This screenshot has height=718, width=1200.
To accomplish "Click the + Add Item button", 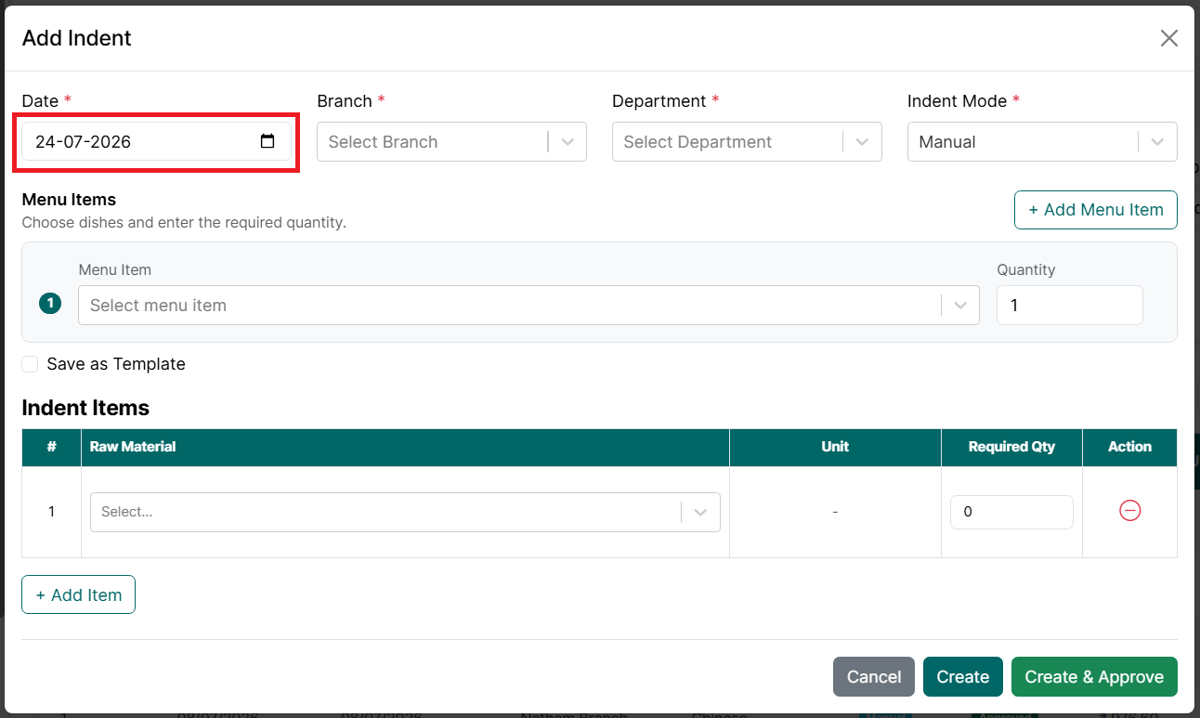I will point(79,595).
